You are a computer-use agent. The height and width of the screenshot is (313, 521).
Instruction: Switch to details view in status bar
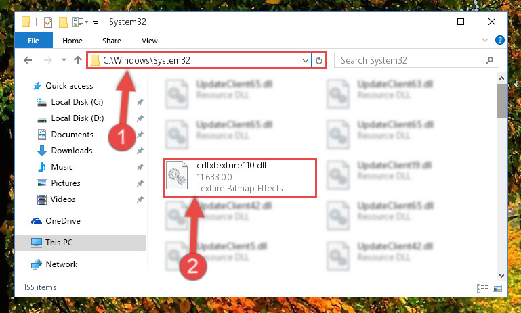coord(482,288)
